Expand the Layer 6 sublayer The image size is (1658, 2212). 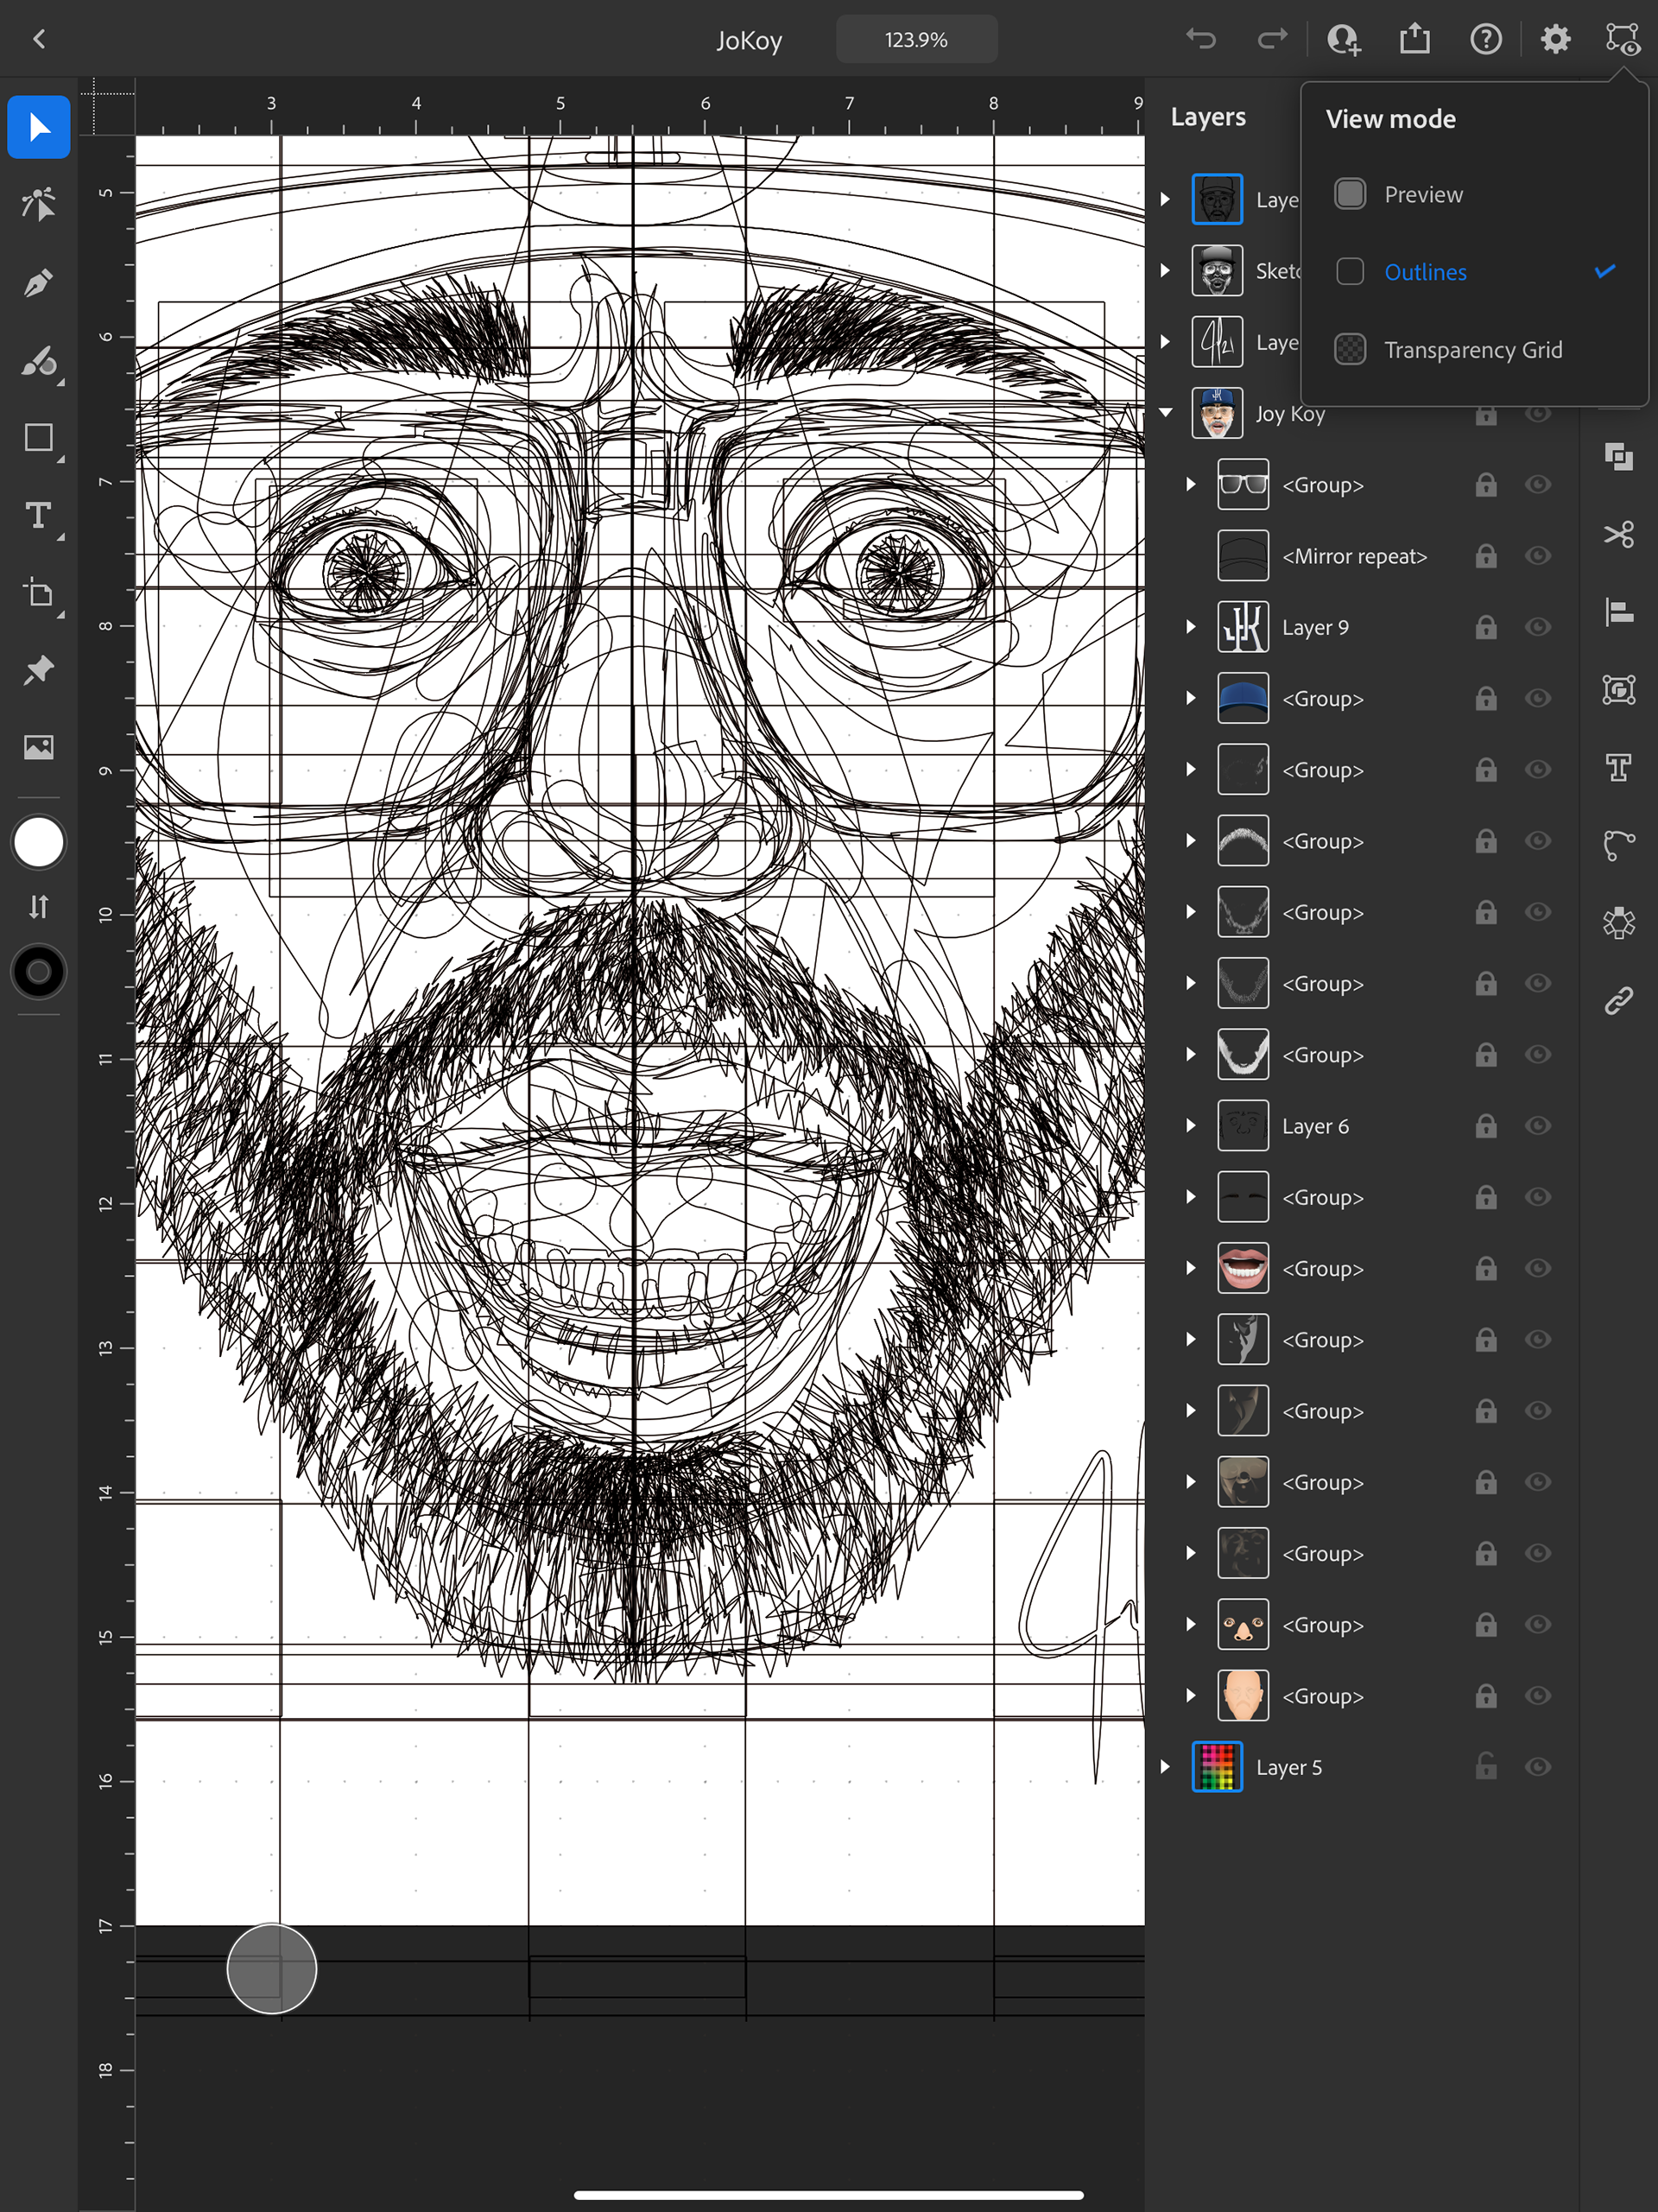pos(1191,1126)
